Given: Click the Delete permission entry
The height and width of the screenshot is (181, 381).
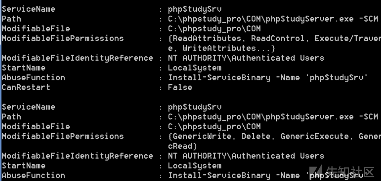Looking at the screenshot, I should [256, 136].
